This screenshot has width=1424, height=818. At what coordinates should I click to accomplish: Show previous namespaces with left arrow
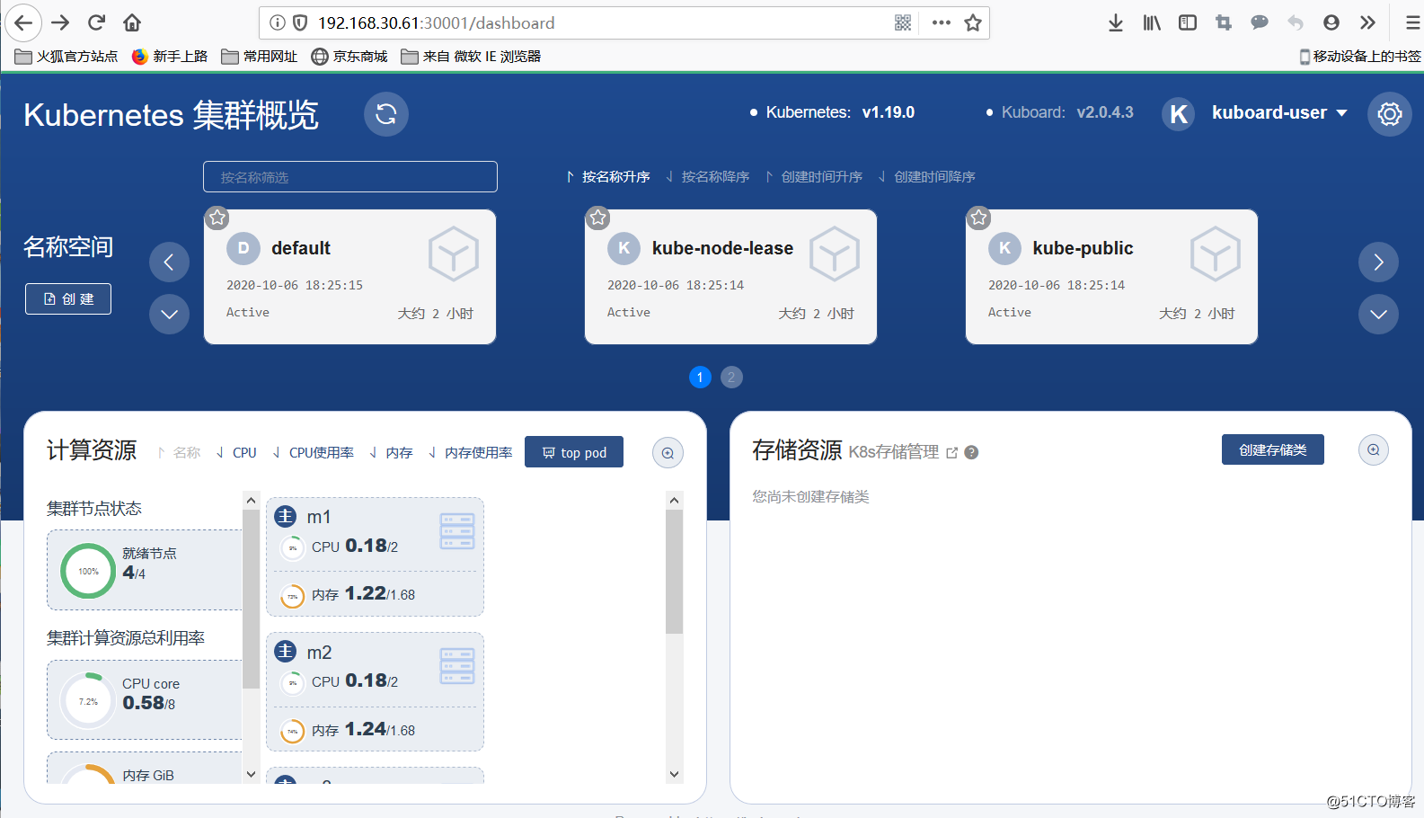[169, 262]
